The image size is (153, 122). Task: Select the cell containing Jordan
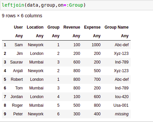pyautogui.click(x=17, y=97)
